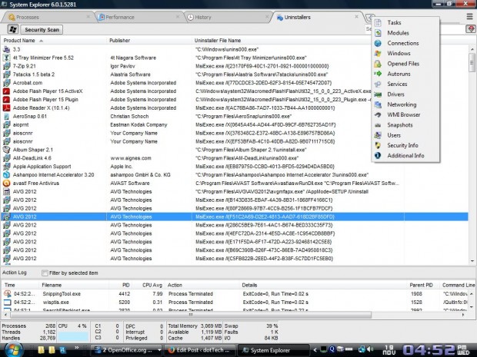The height and width of the screenshot is (357, 477).
Task: Click the Networking icon in popup
Action: (x=378, y=104)
